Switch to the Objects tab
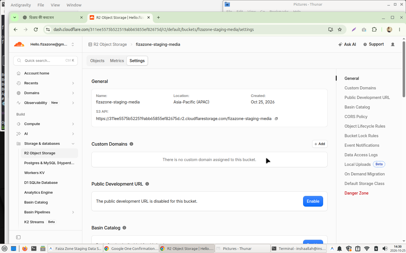The width and height of the screenshot is (406, 253). tap(97, 61)
